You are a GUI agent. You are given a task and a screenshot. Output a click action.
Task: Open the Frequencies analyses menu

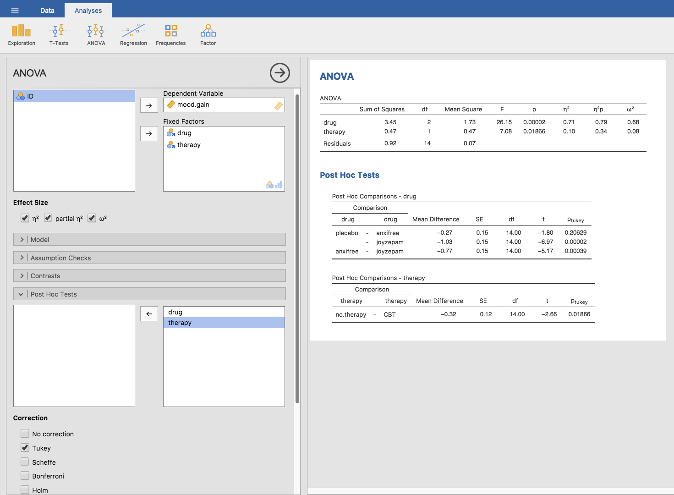(x=171, y=35)
